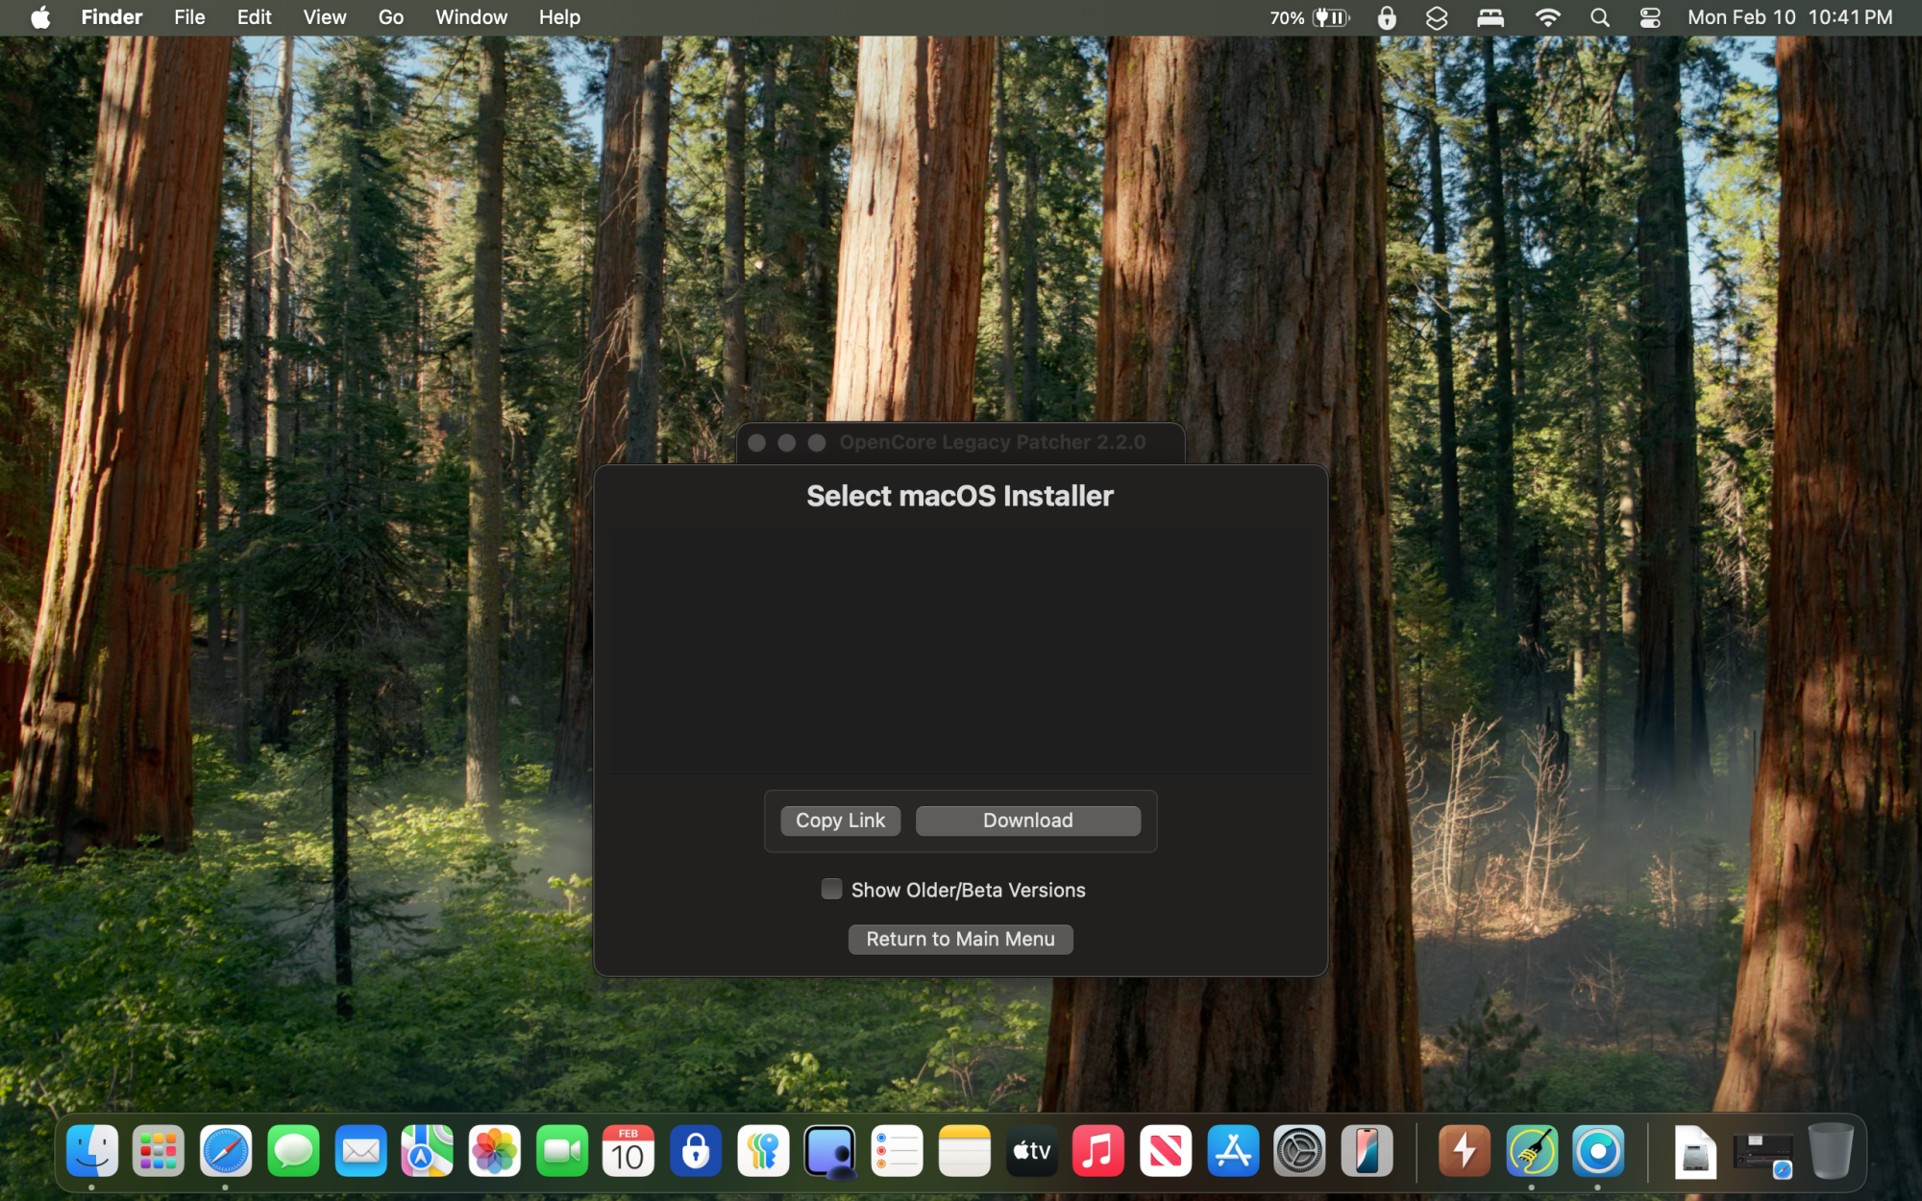Image resolution: width=1922 pixels, height=1201 pixels.
Task: Open the Apple menu
Action: tap(40, 17)
